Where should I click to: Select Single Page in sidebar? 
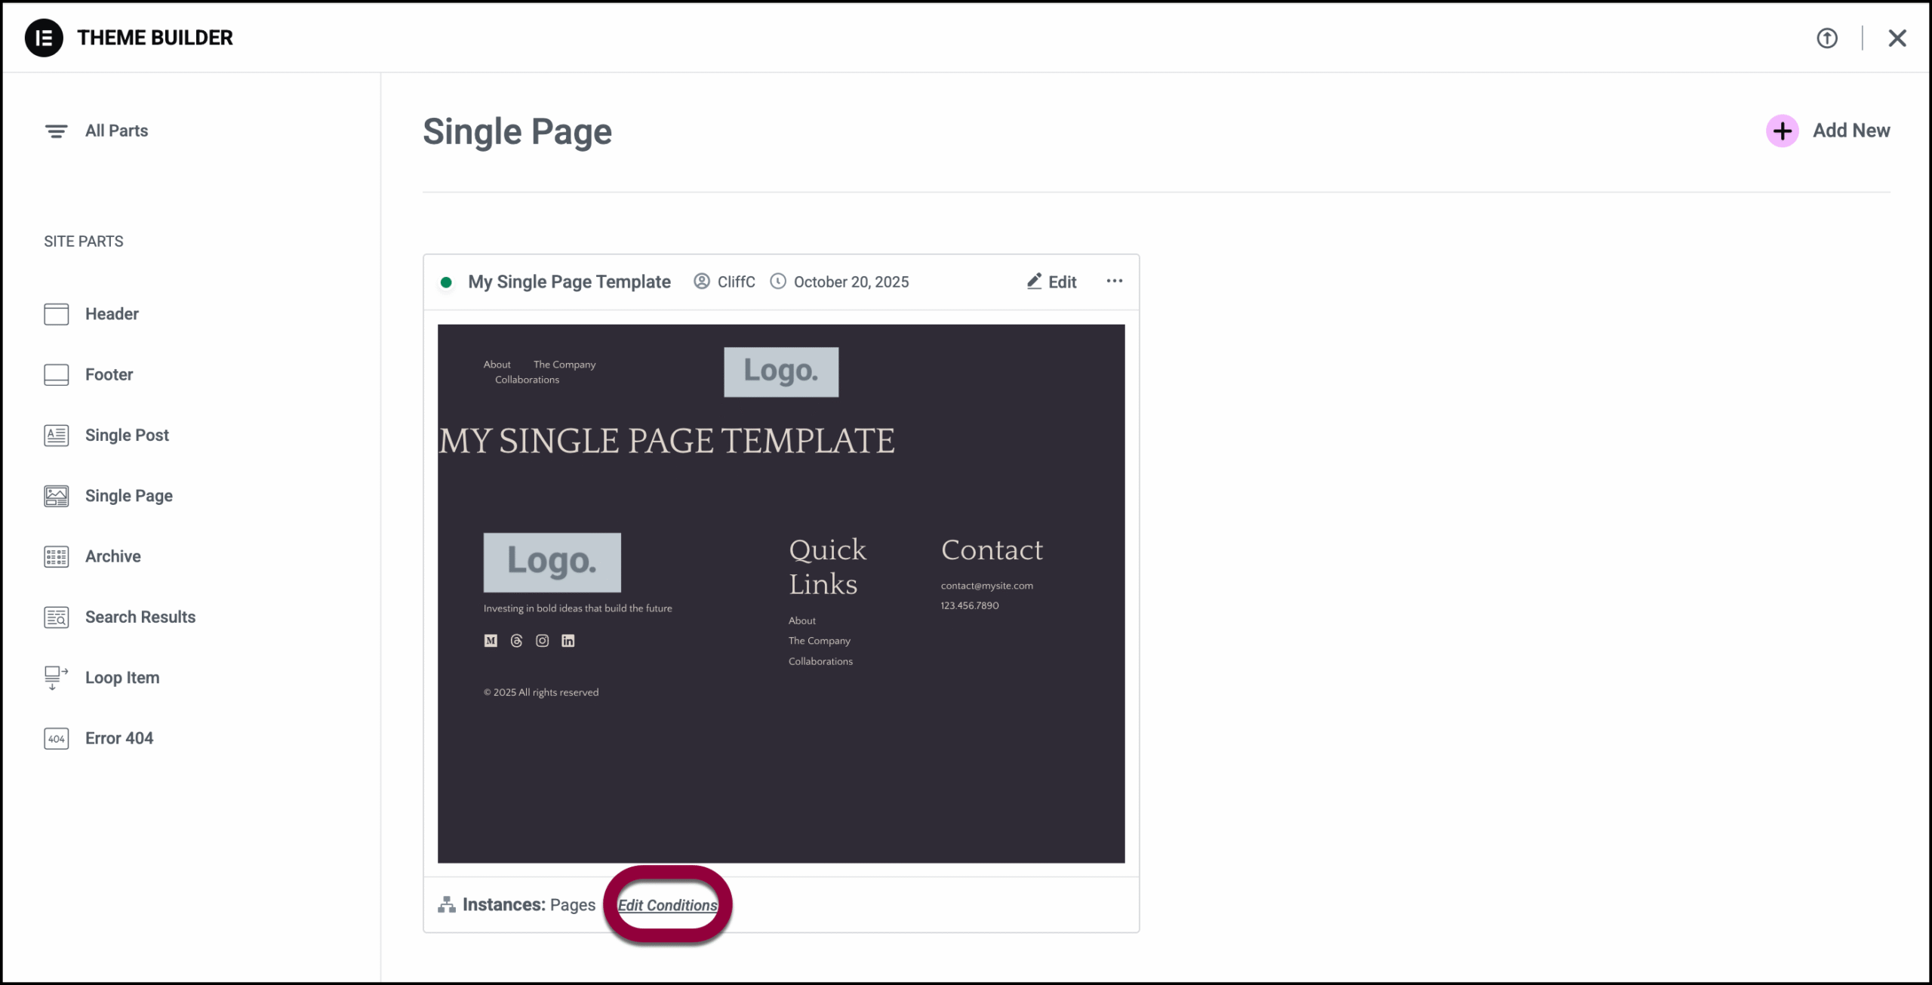(128, 496)
